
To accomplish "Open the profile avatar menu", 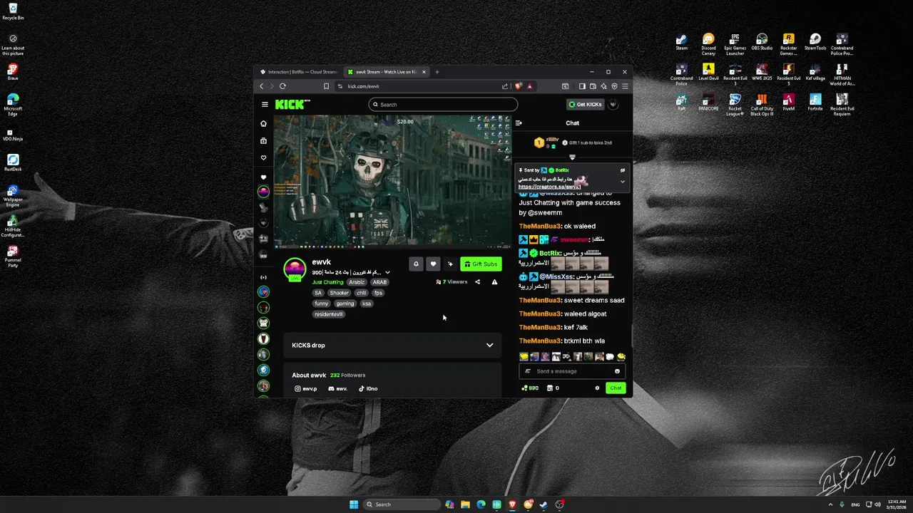I will click(613, 104).
